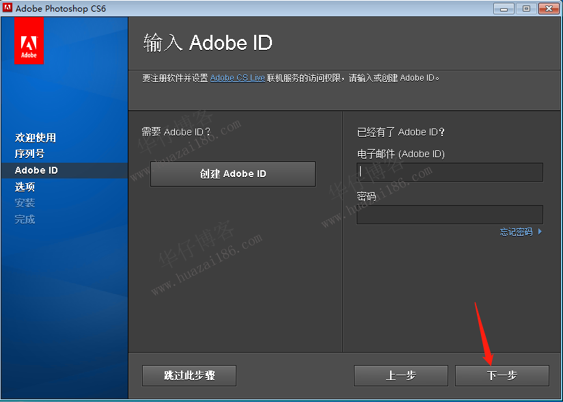Viewport: 563px width, 402px height.
Task: Go back with the 上一步 button
Action: 400,375
